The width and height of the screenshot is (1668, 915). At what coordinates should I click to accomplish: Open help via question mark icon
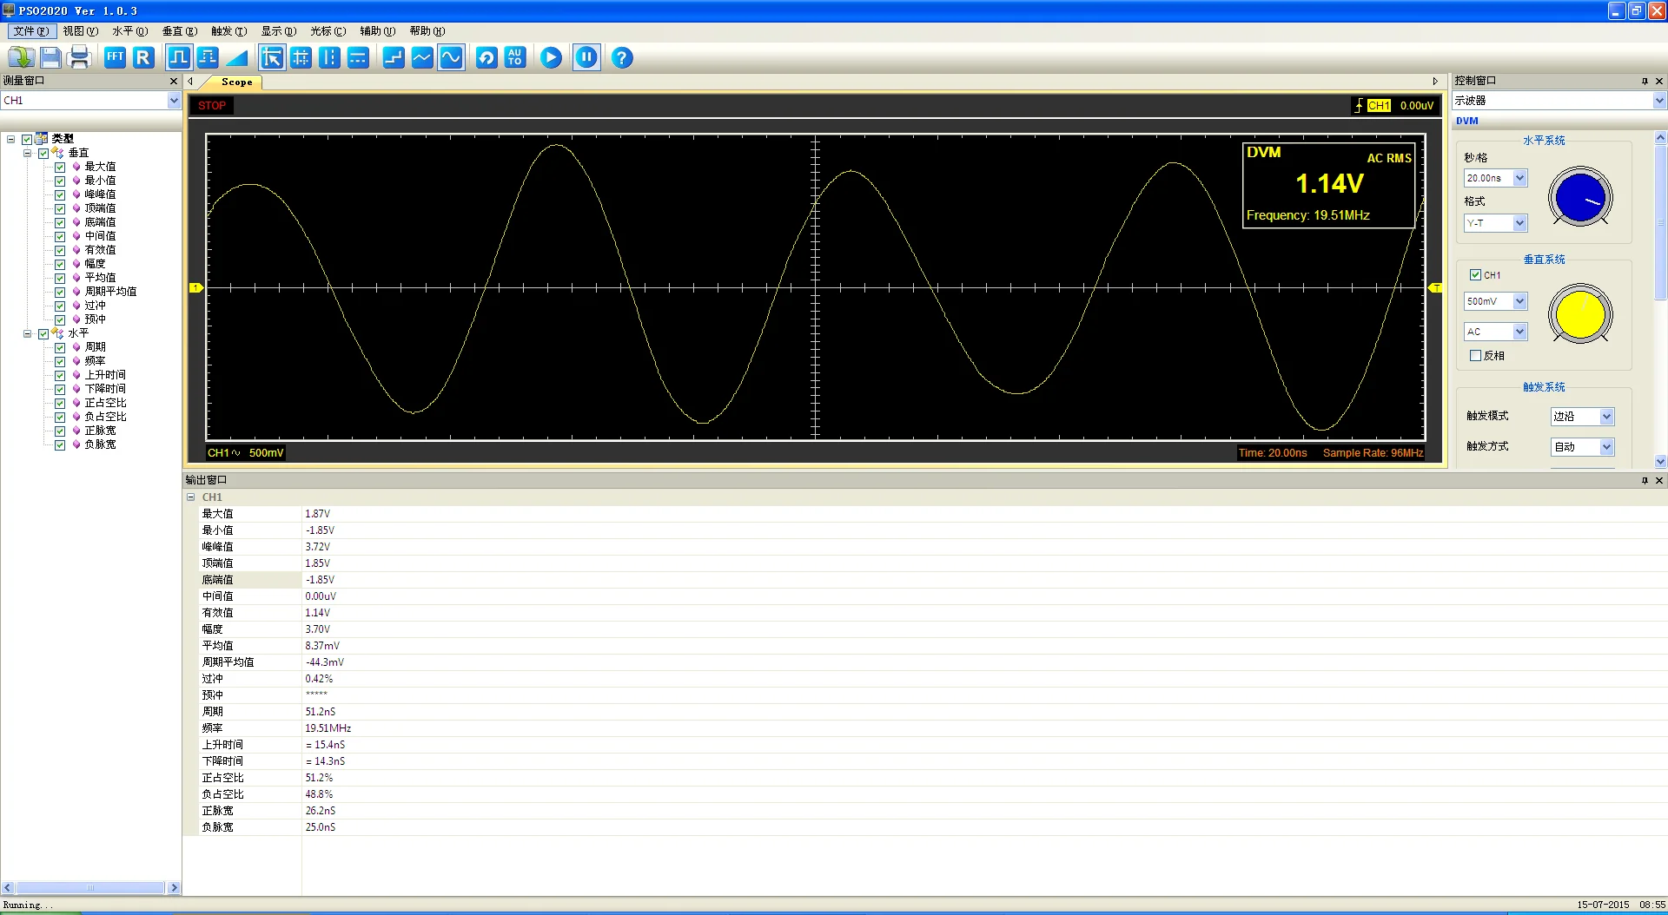tap(622, 57)
